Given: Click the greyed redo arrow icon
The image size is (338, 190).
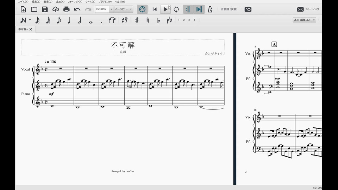Looking at the screenshot, I should coord(88,9).
